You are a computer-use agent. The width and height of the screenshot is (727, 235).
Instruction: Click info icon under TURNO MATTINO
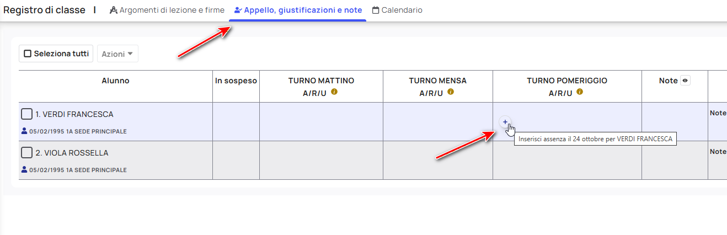[x=334, y=92]
